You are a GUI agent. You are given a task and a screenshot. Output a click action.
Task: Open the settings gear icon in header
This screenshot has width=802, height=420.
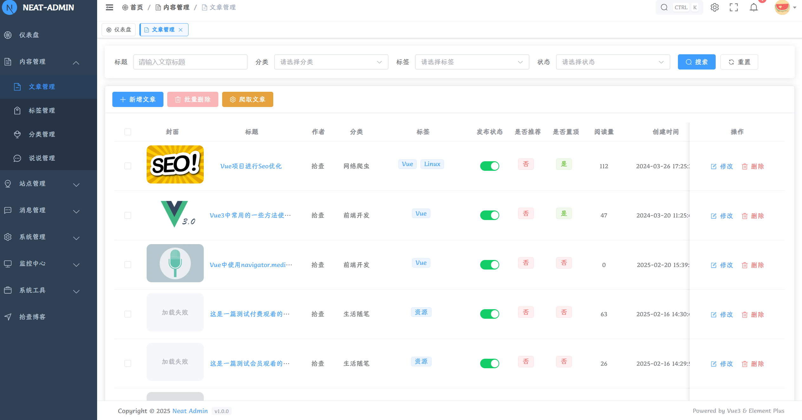[714, 7]
